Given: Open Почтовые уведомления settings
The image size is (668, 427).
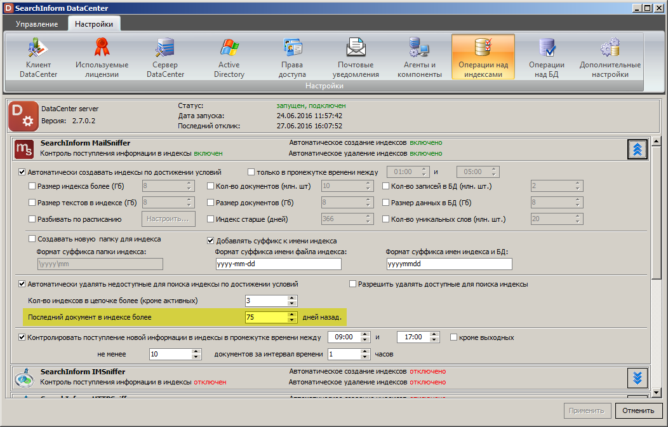Looking at the screenshot, I should [x=356, y=58].
